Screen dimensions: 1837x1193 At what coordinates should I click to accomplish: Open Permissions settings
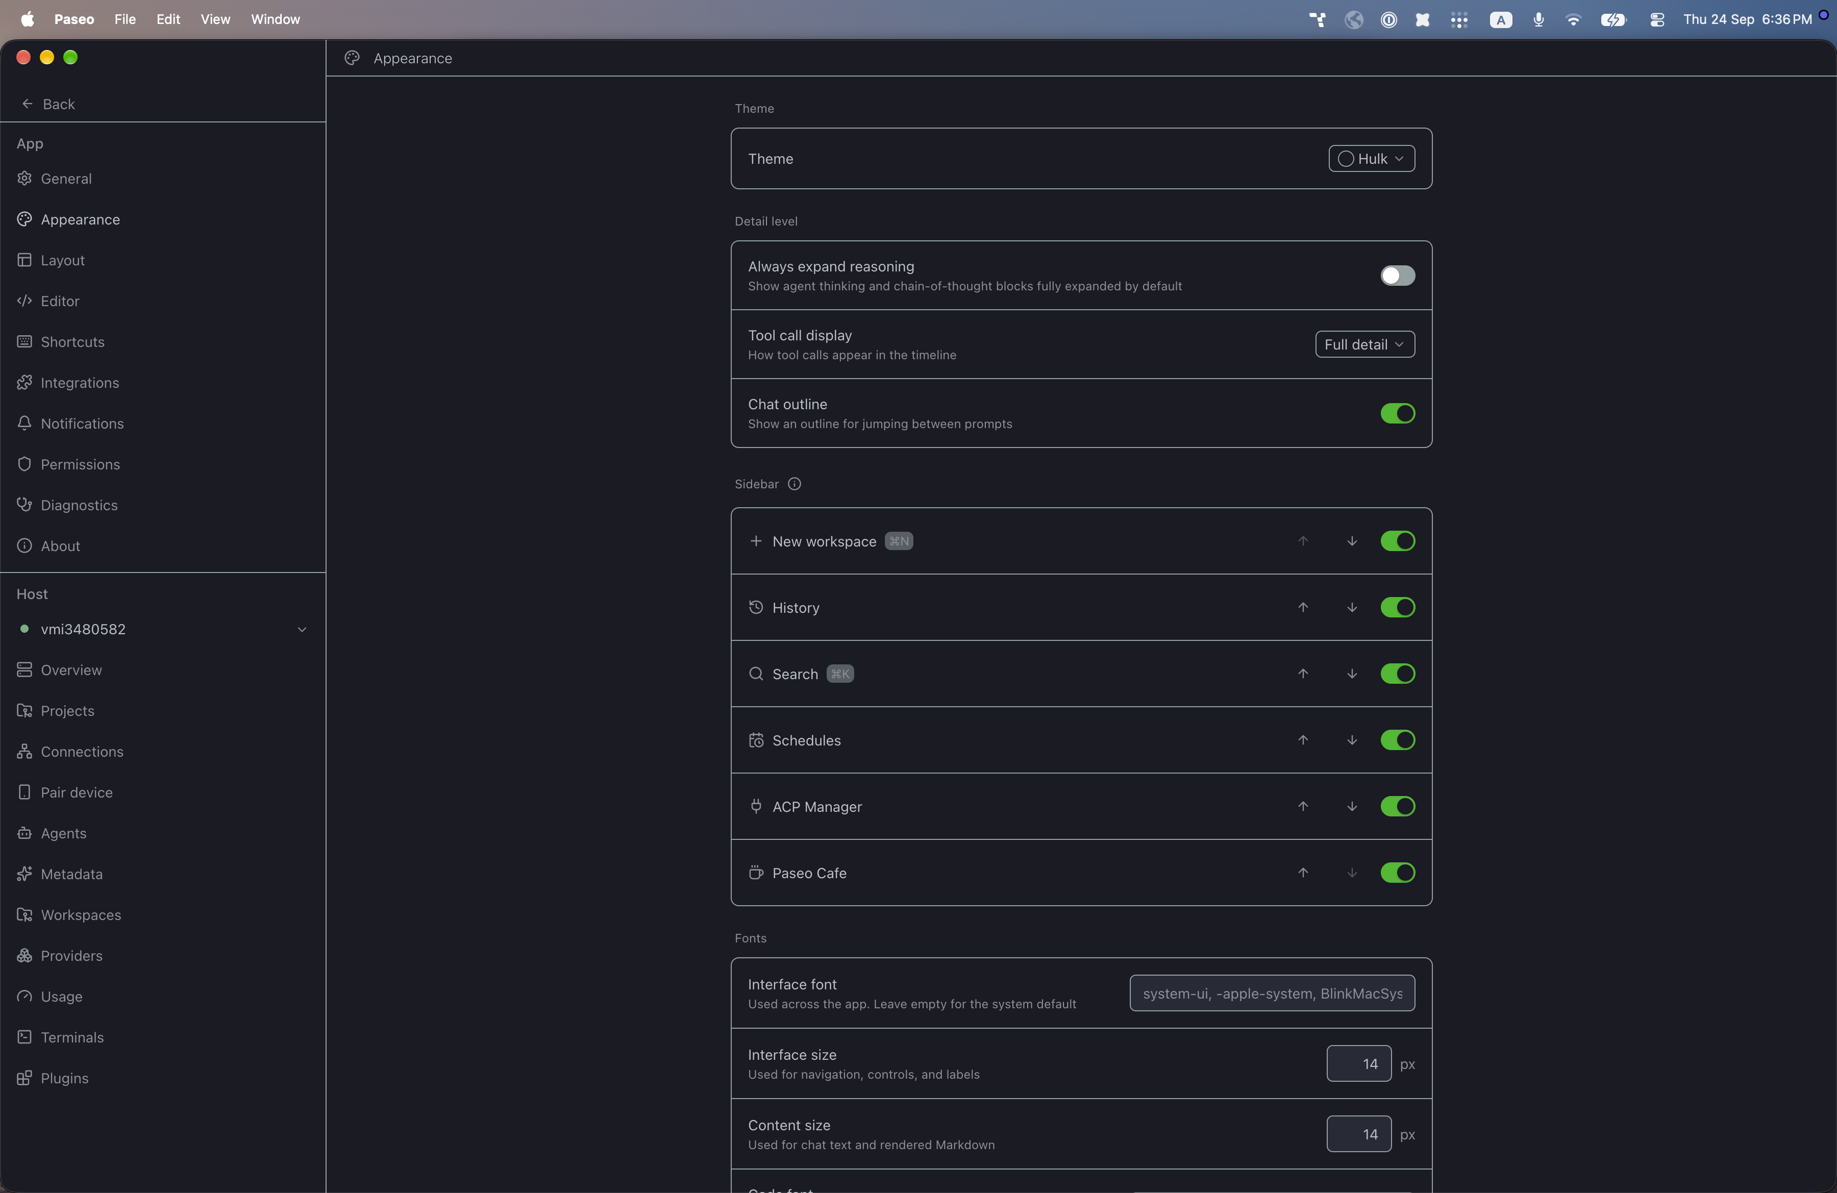point(68,464)
